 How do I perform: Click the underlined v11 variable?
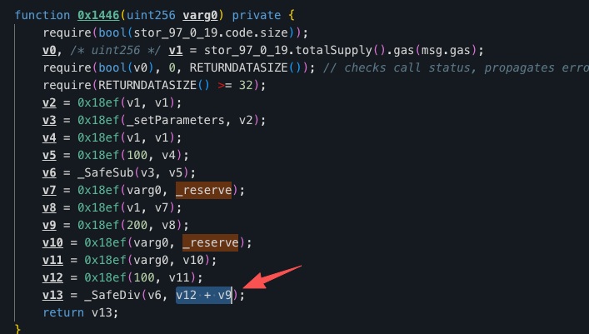click(52, 260)
